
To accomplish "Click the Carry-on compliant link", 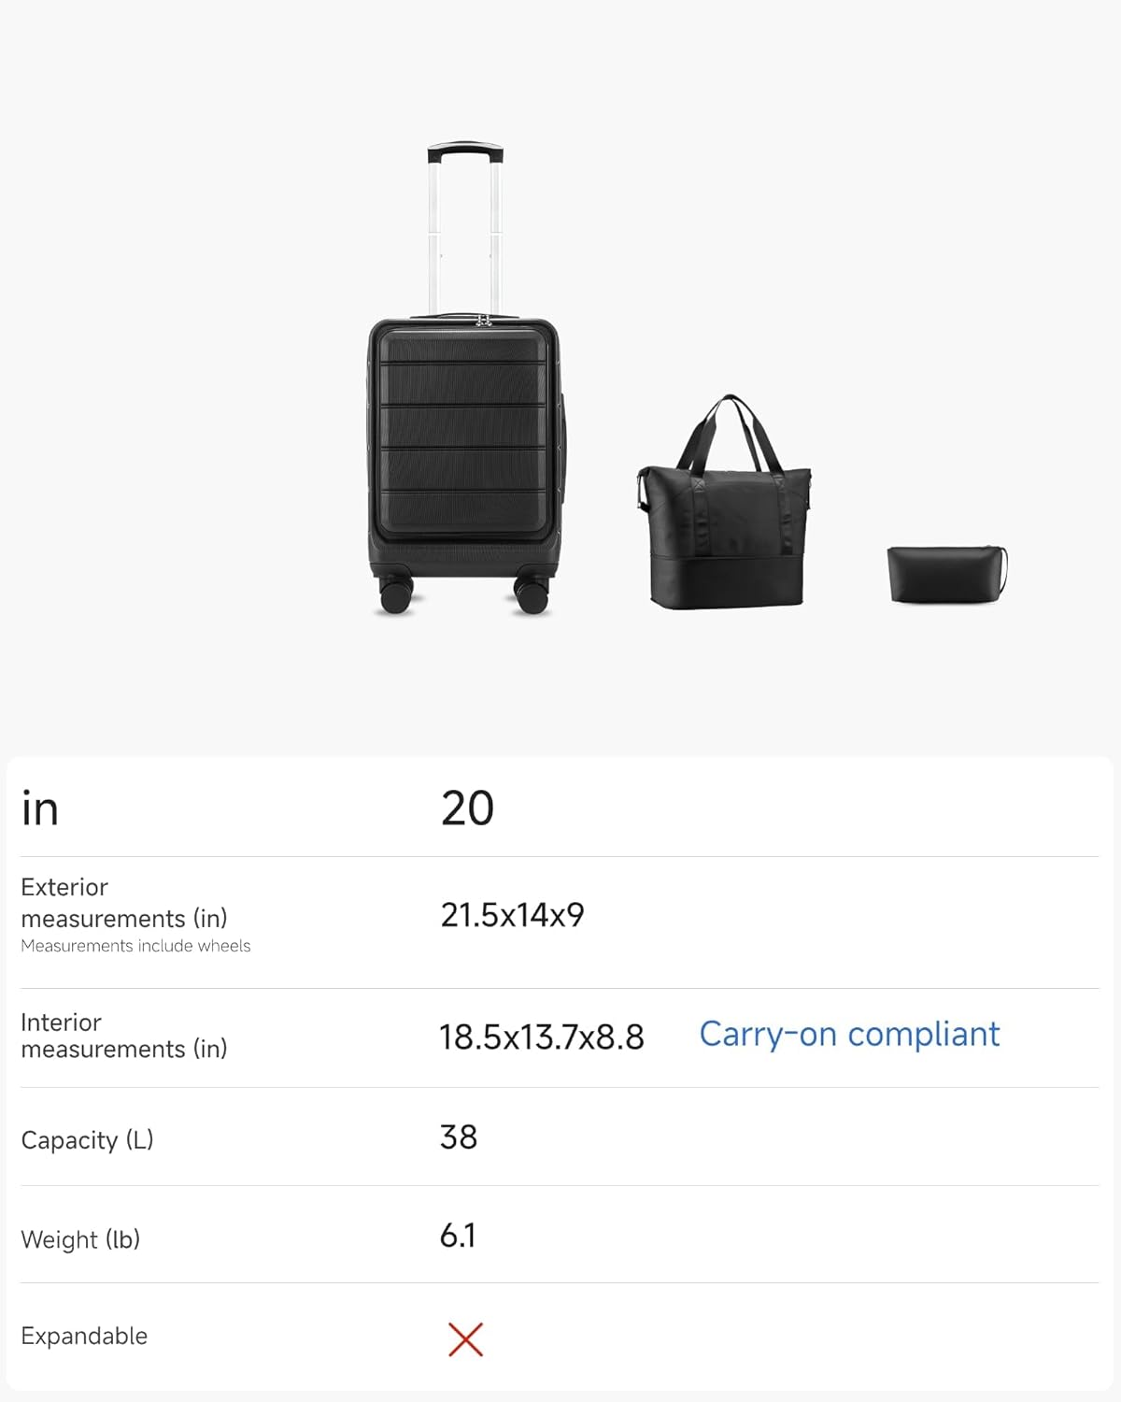I will 849,1035.
